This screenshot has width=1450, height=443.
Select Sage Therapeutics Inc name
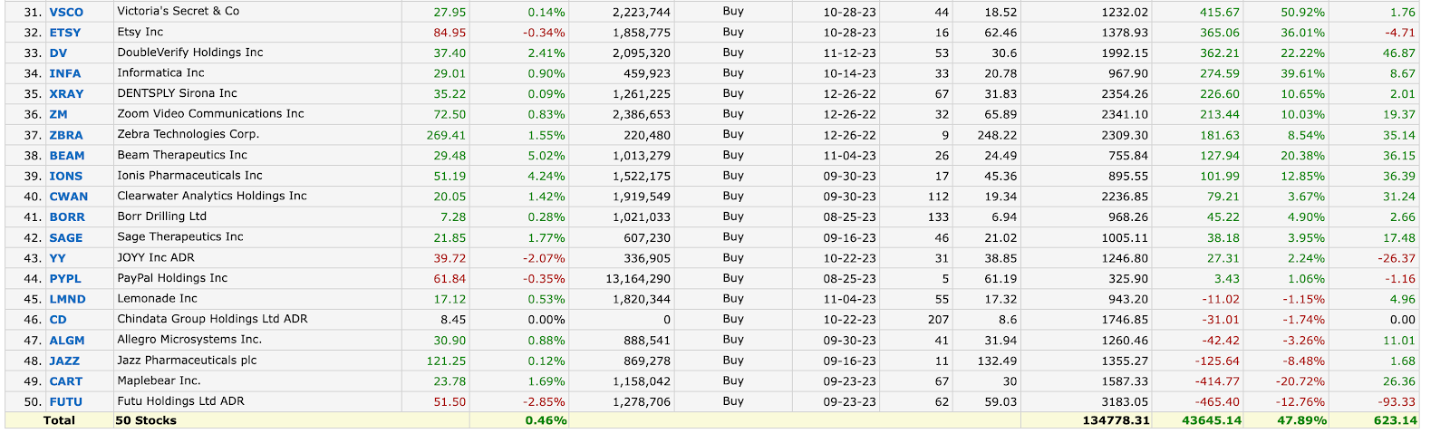pos(180,236)
